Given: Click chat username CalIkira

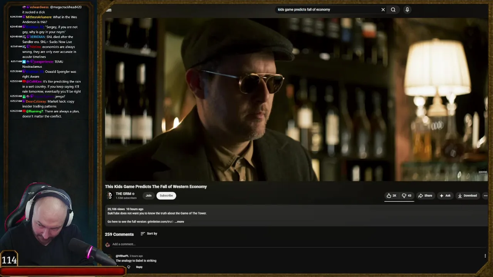Looking at the screenshot, I should coord(34,81).
